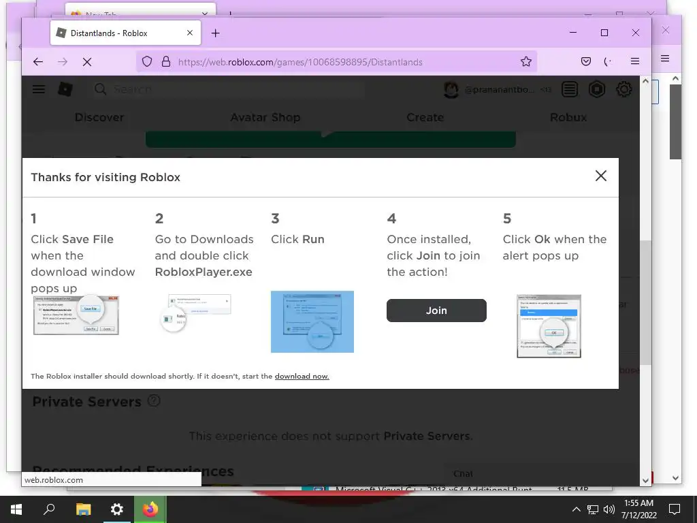Open the Windows Start menu
Image resolution: width=697 pixels, height=523 pixels.
click(16, 509)
